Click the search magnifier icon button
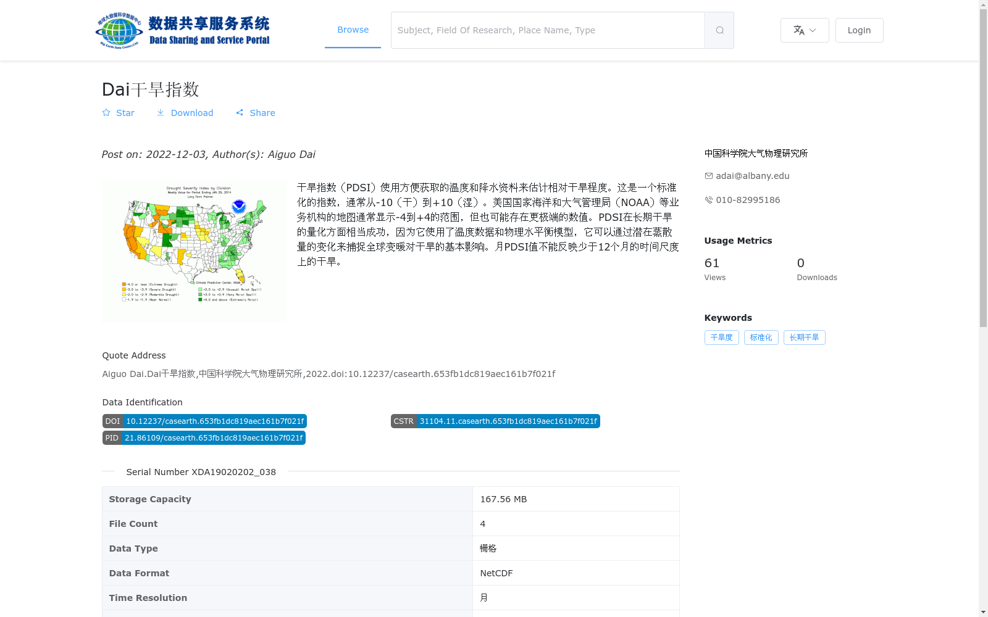The width and height of the screenshot is (988, 617). pyautogui.click(x=719, y=30)
